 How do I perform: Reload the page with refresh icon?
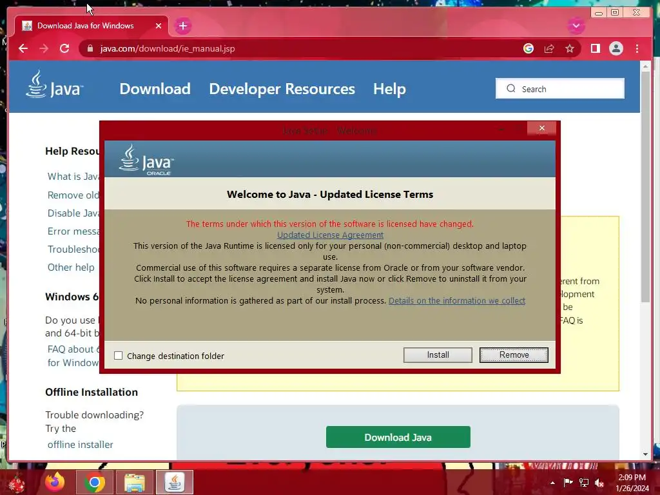(64, 48)
